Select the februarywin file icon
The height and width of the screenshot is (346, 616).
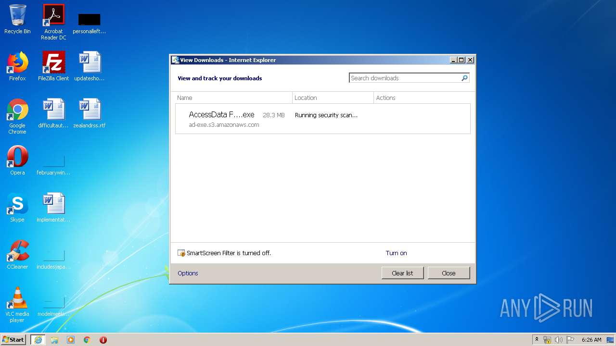(53, 166)
